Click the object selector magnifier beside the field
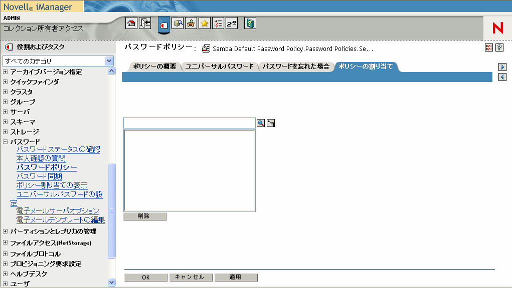Viewport: 512px width, 288px height. click(260, 122)
